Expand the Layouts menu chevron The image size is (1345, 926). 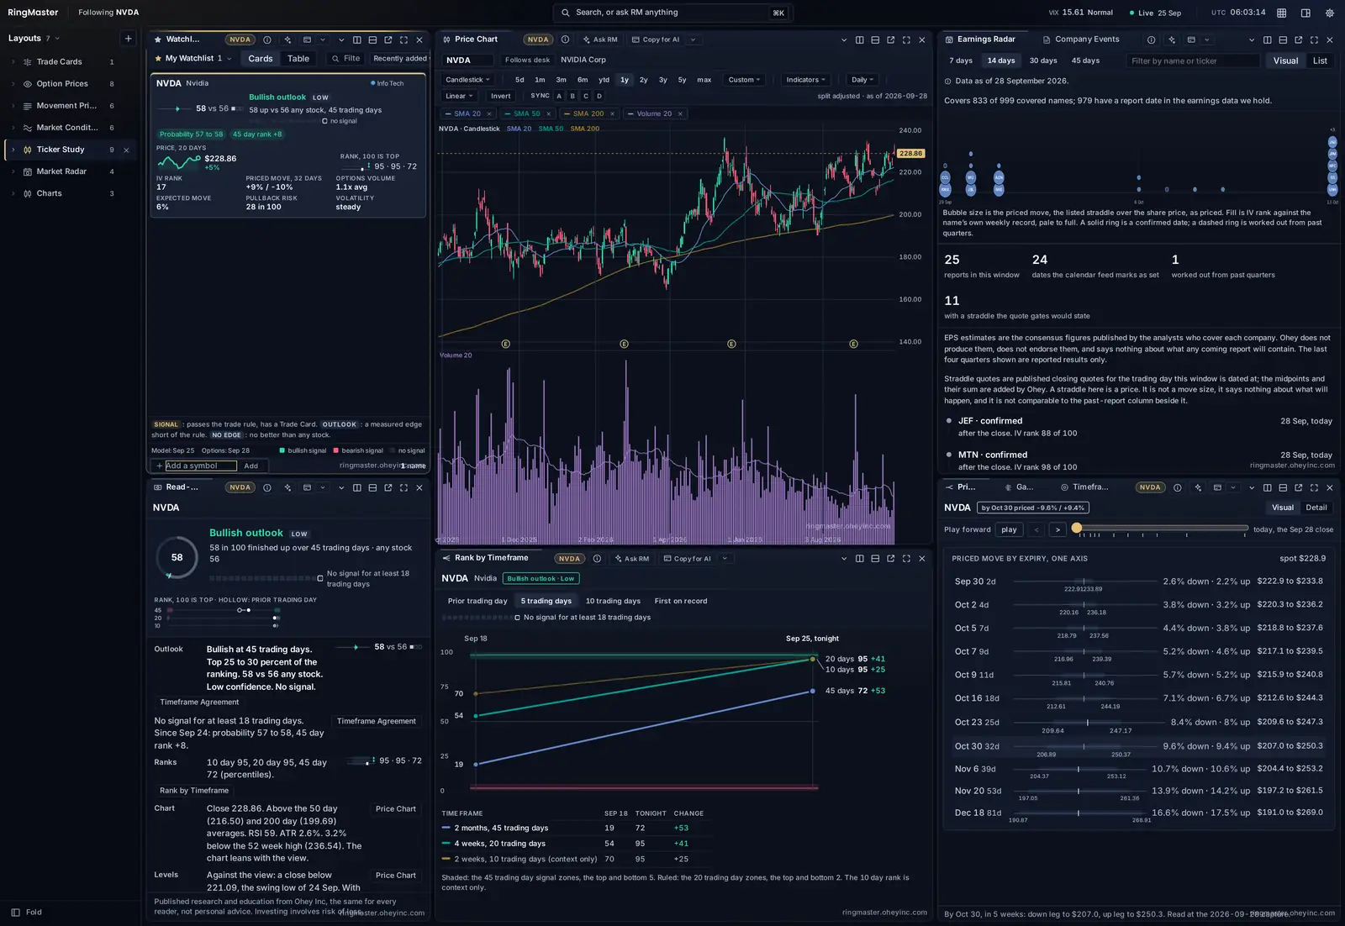point(57,39)
